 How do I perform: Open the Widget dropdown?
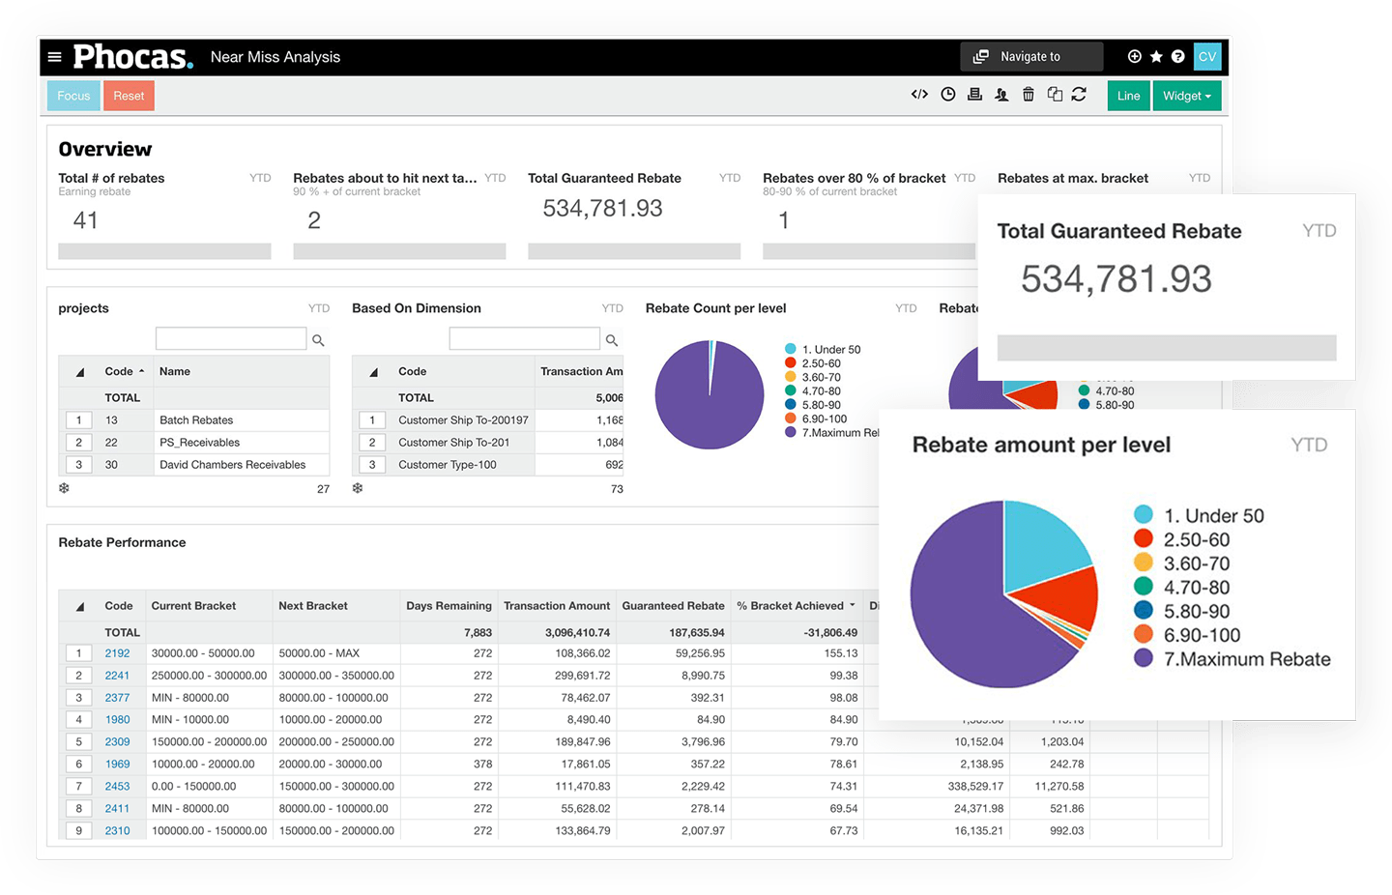click(1187, 95)
